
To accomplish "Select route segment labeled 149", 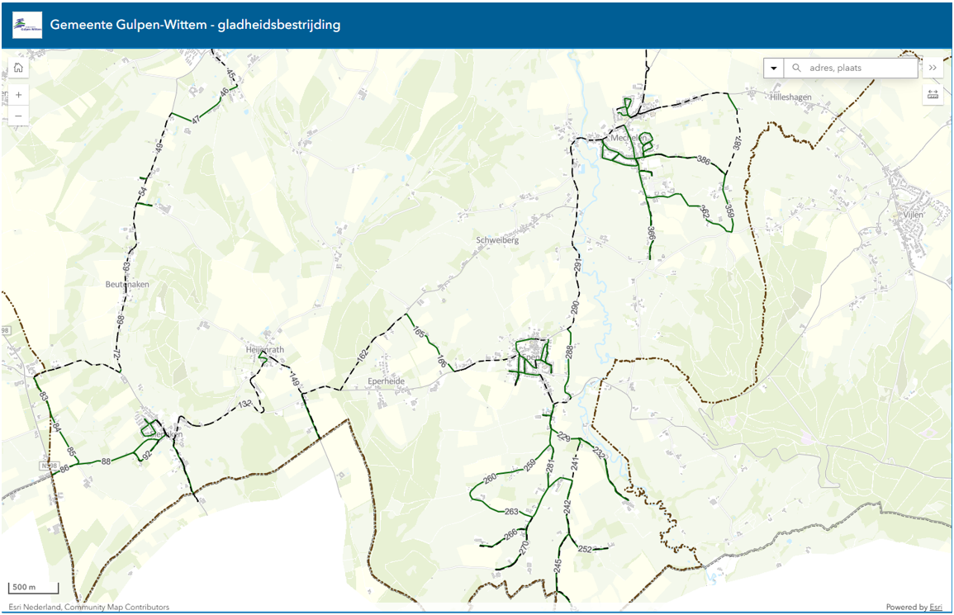I will pyautogui.click(x=295, y=380).
